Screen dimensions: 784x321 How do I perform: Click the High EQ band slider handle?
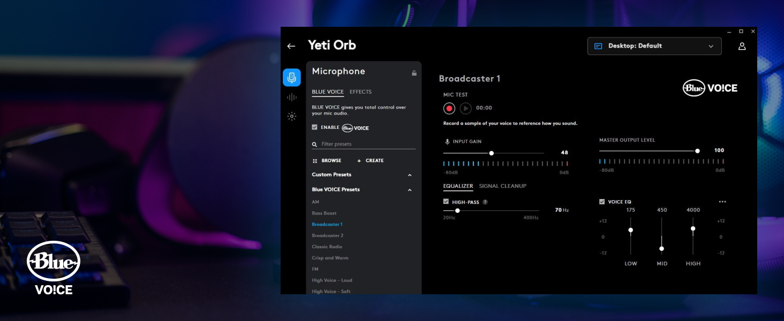pyautogui.click(x=693, y=228)
